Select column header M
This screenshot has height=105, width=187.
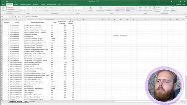tap(115, 20)
